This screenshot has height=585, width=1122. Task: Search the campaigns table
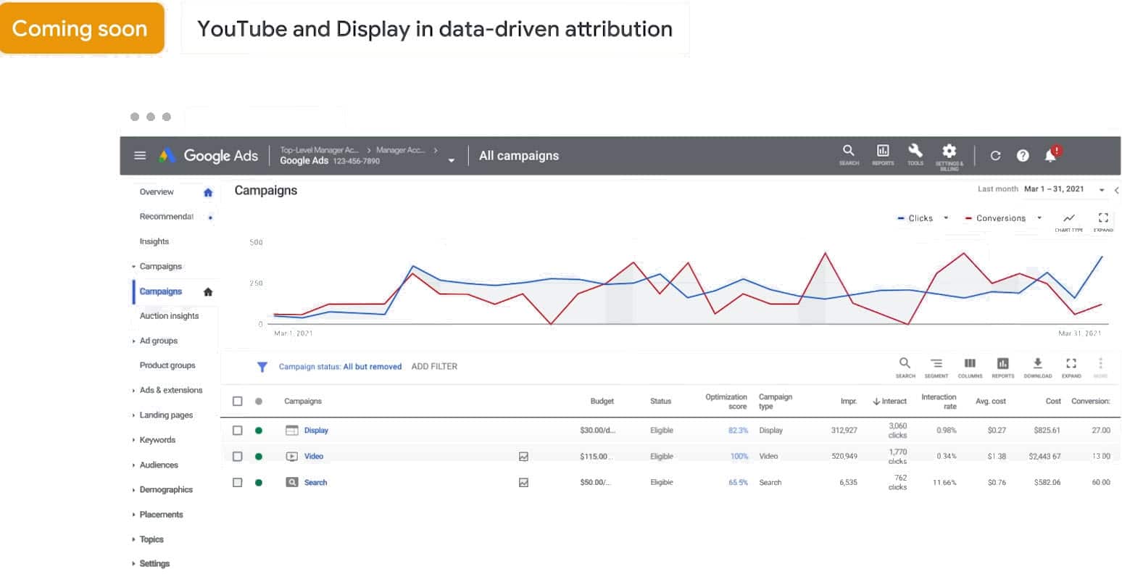[x=905, y=367]
